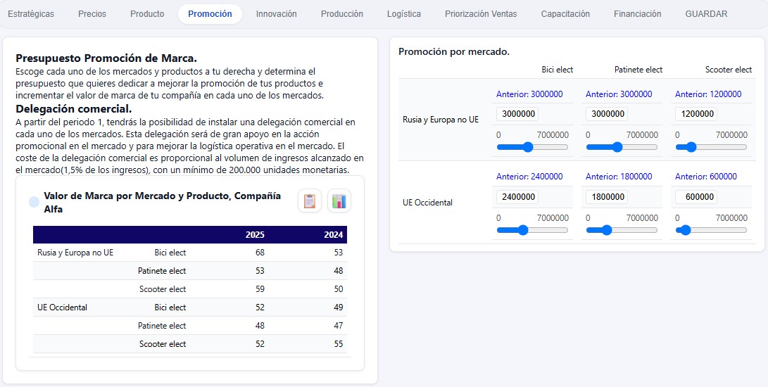The image size is (768, 387).
Task: Click UE Occidental Scooter 2024 value 55
Action: 338,344
